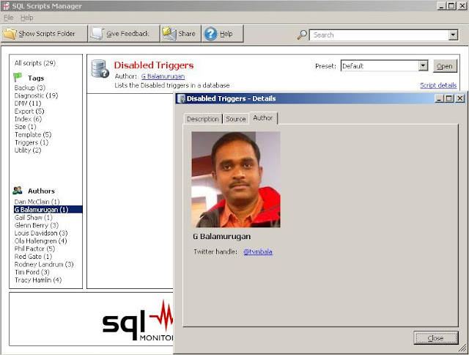Filter by Utility (2) tag
The image size is (469, 355).
(28, 150)
